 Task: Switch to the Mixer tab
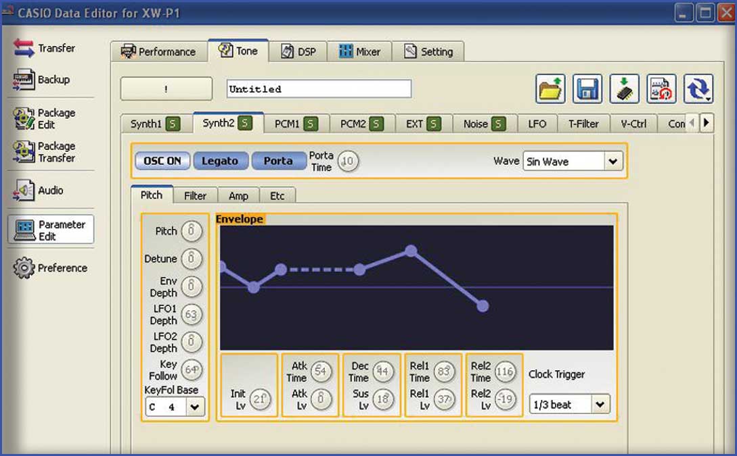359,51
